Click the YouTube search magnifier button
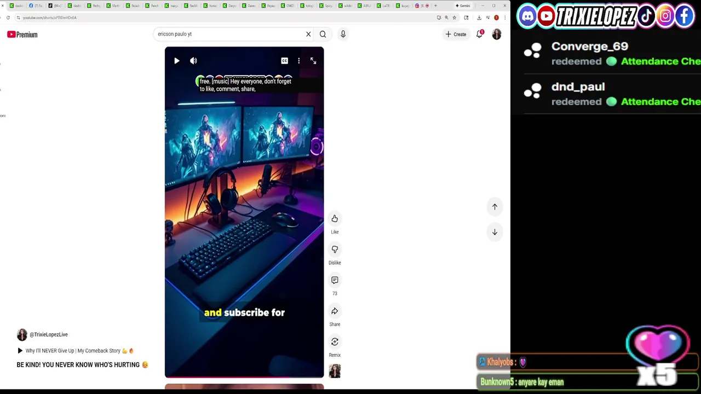Viewport: 701px width, 394px height. [323, 34]
